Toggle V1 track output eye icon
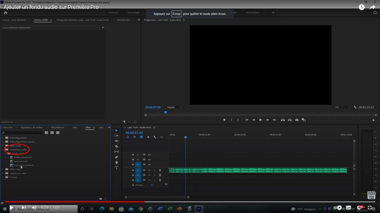 tap(149, 164)
